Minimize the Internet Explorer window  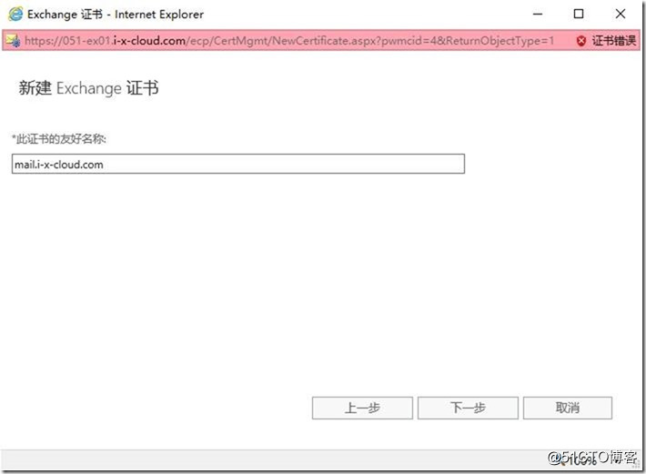[x=538, y=14]
